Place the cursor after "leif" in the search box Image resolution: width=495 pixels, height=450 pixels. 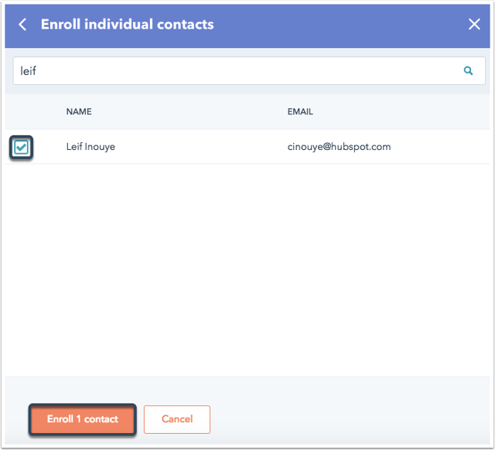click(x=38, y=70)
